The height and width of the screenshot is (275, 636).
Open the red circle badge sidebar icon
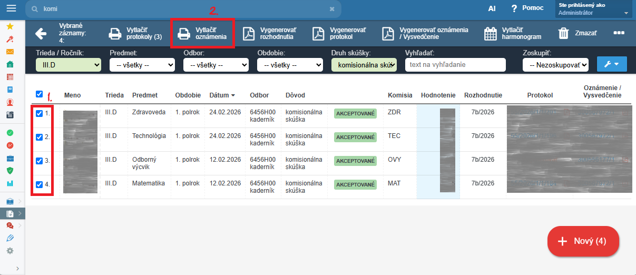tap(10, 145)
